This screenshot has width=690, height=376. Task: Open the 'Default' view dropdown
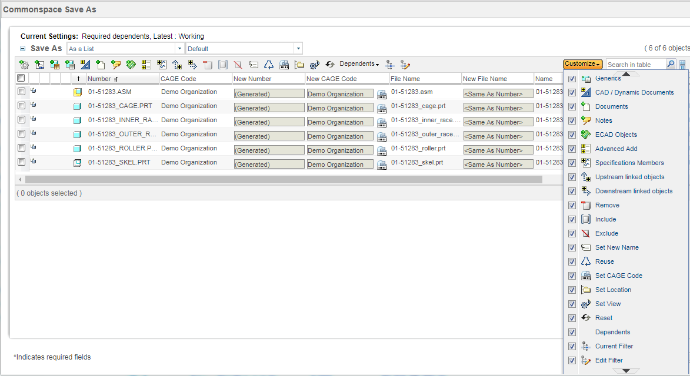[298, 48]
